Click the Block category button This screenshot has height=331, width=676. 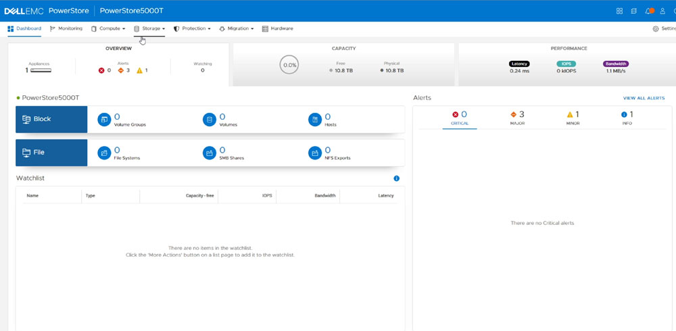(51, 120)
